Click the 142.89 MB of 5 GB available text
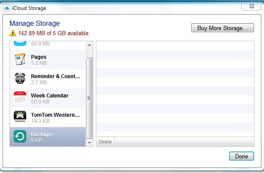Image resolution: width=264 pixels, height=173 pixels. click(x=53, y=33)
